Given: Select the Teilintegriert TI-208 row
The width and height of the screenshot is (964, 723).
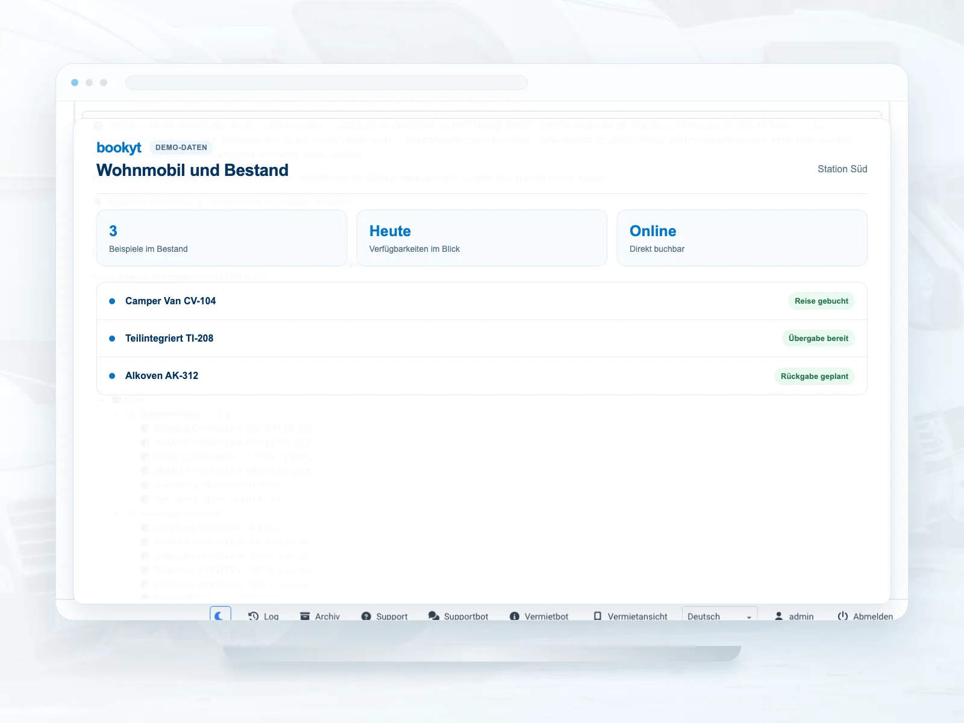Looking at the screenshot, I should click(482, 339).
